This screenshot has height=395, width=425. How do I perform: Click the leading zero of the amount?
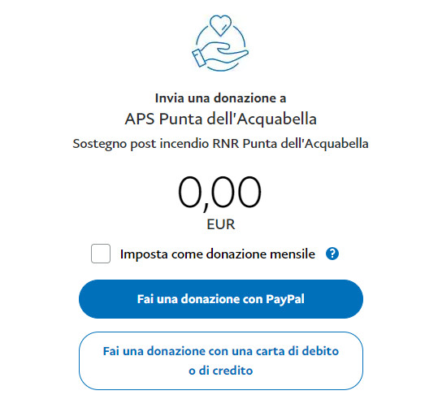190,192
